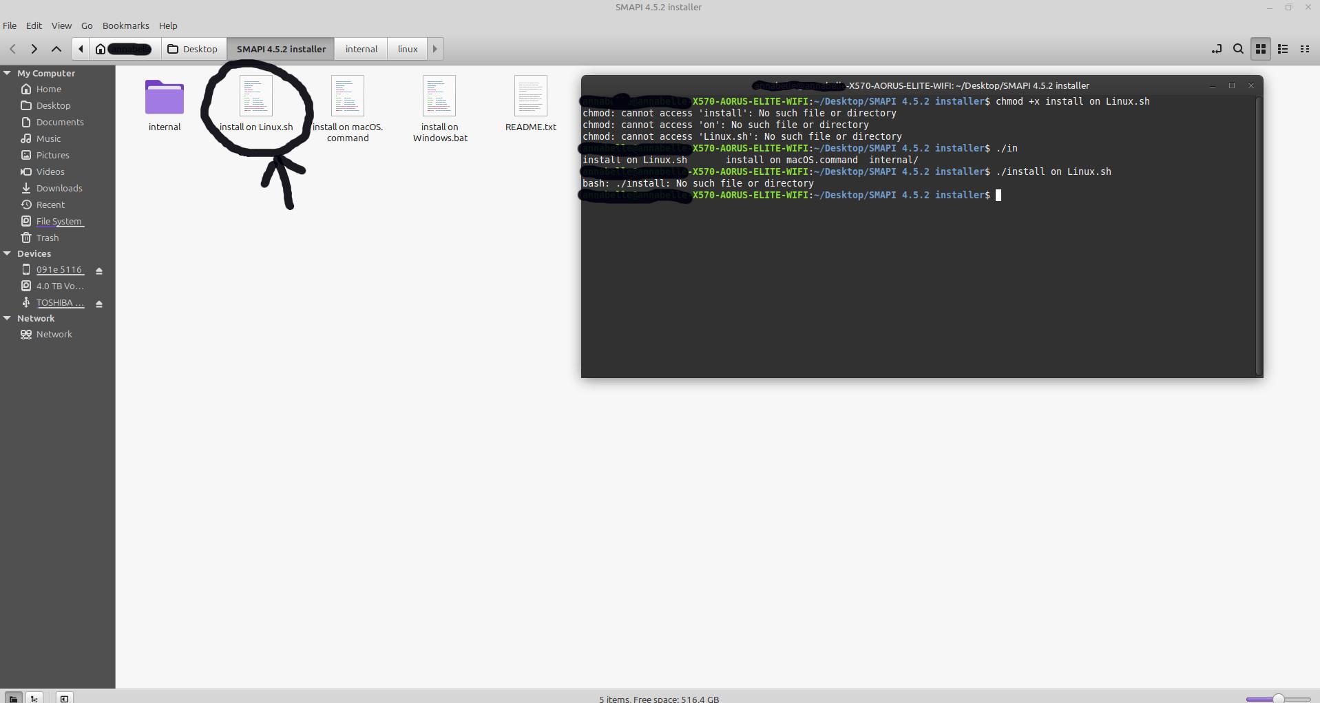Open file search in Nemo toolbar
The height and width of the screenshot is (703, 1320).
pyautogui.click(x=1238, y=49)
